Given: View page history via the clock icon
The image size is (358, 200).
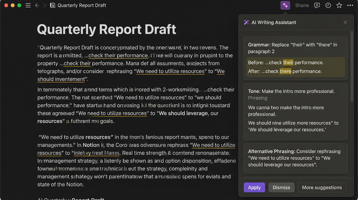Looking at the screenshot, I should click(328, 5).
